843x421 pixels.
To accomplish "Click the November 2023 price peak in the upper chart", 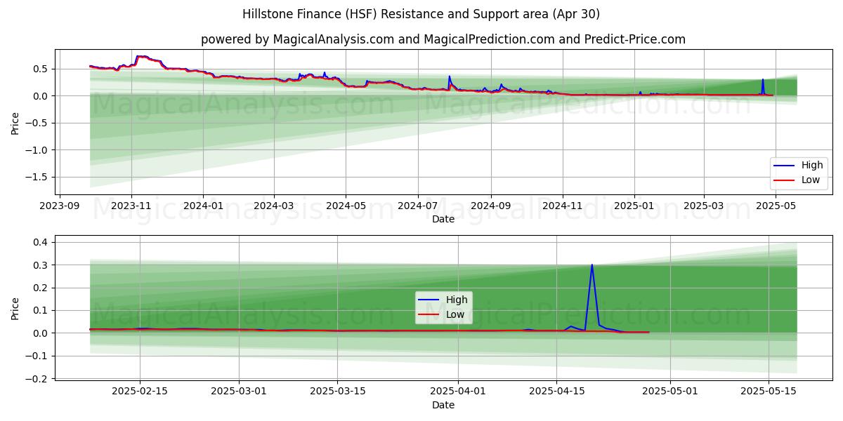I will click(141, 56).
